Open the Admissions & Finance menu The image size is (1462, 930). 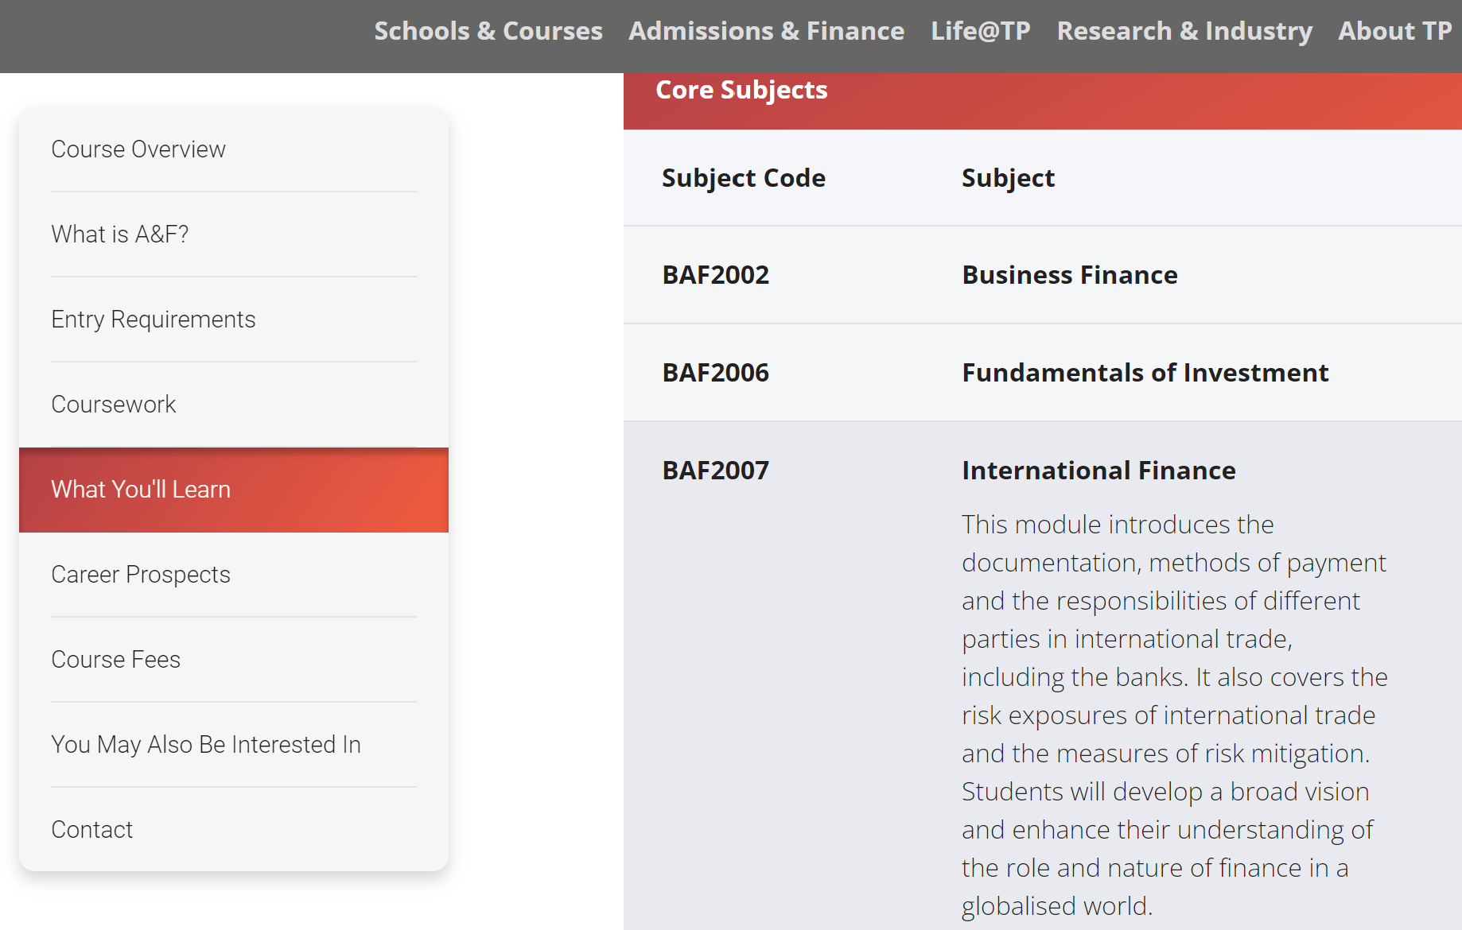pyautogui.click(x=765, y=31)
